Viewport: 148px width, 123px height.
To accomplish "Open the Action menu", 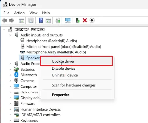I will pyautogui.click(x=19, y=13).
